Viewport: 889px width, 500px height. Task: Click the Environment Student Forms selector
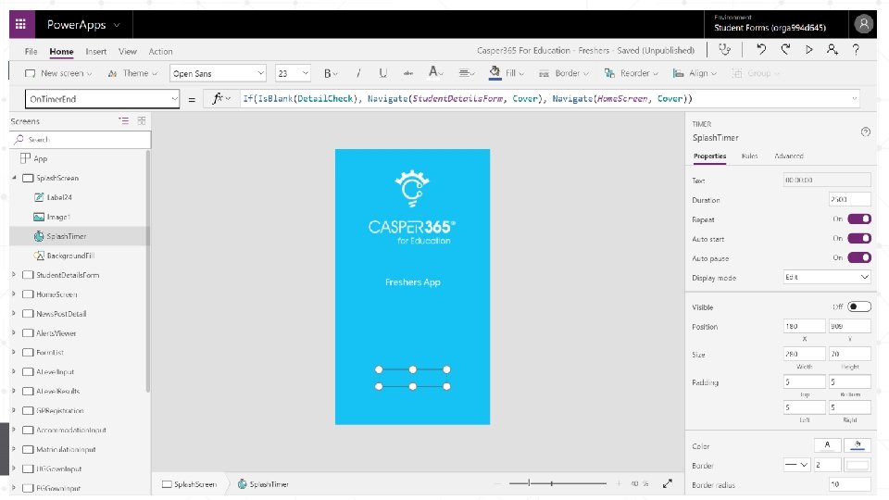pyautogui.click(x=770, y=23)
